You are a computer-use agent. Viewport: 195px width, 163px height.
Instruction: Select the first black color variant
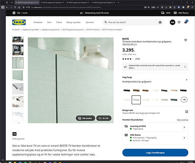coord(127,90)
